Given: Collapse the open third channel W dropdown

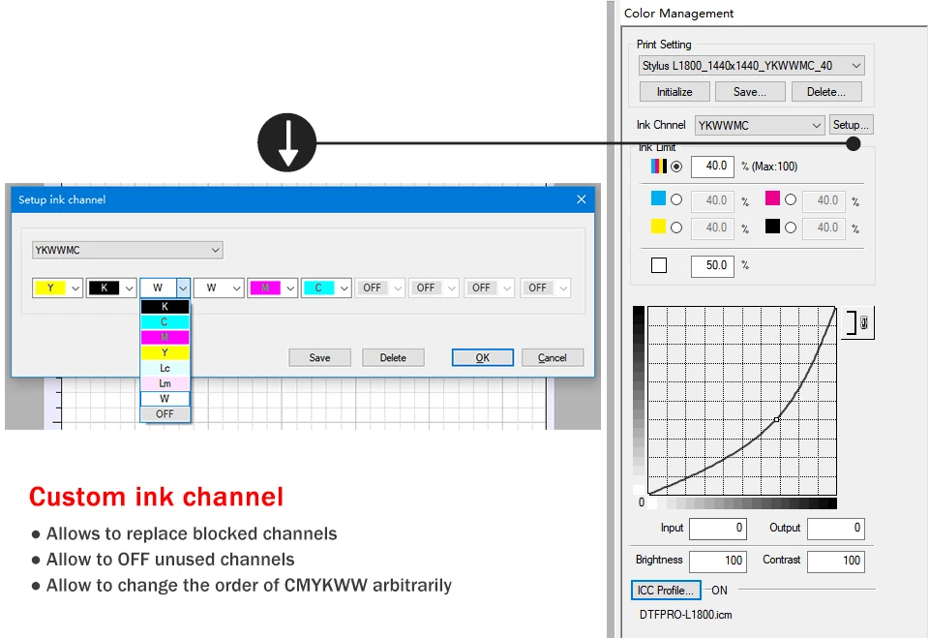Looking at the screenshot, I should point(183,289).
